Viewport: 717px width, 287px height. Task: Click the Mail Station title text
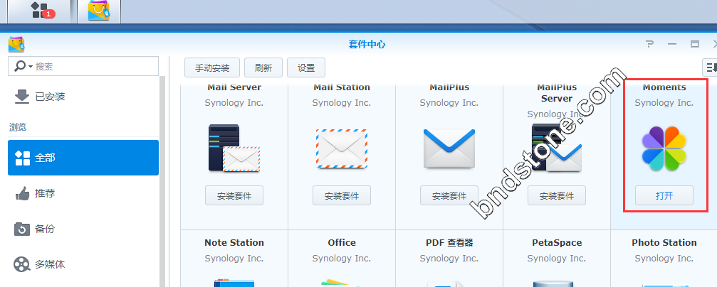342,87
